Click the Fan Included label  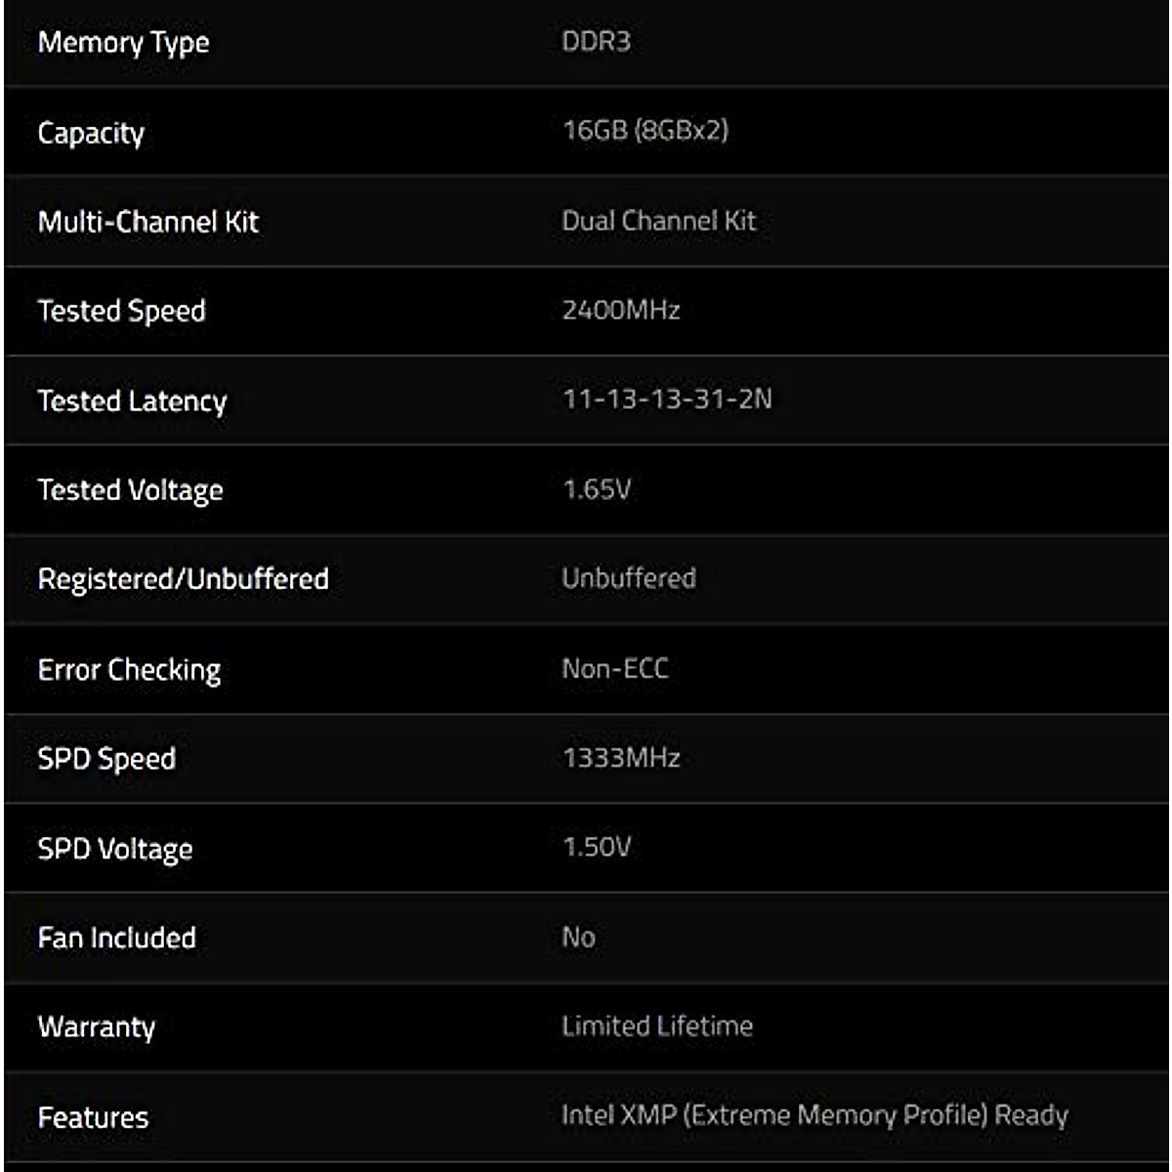116,938
